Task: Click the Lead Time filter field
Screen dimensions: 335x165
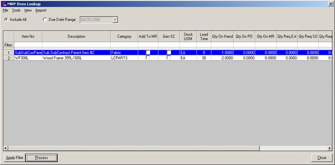Action: pyautogui.click(x=204, y=45)
